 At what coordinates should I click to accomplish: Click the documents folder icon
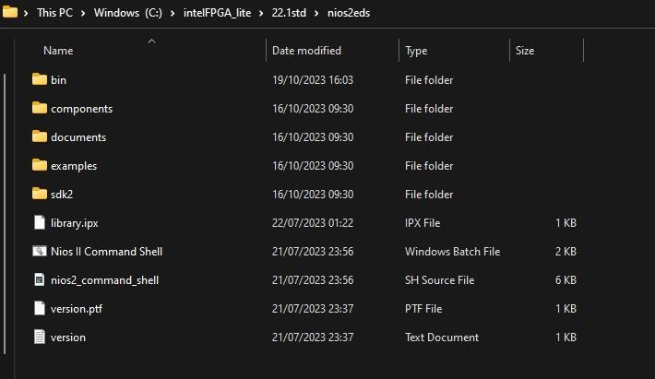(39, 137)
